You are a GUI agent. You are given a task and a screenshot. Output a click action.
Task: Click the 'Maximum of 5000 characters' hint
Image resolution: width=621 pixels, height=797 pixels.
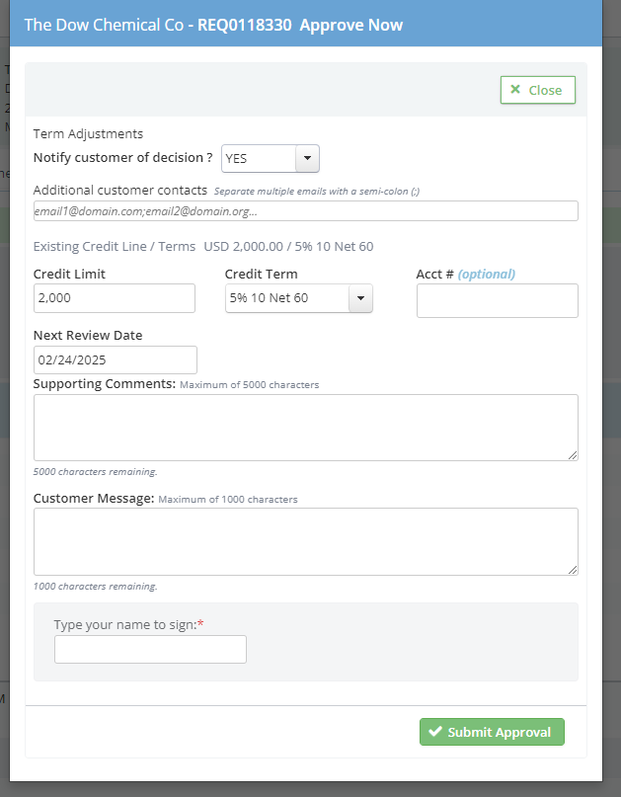(x=250, y=385)
